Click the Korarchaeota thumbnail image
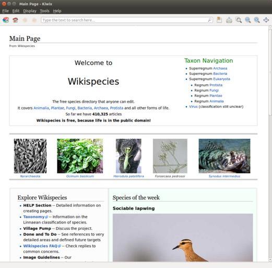 tap(30, 156)
